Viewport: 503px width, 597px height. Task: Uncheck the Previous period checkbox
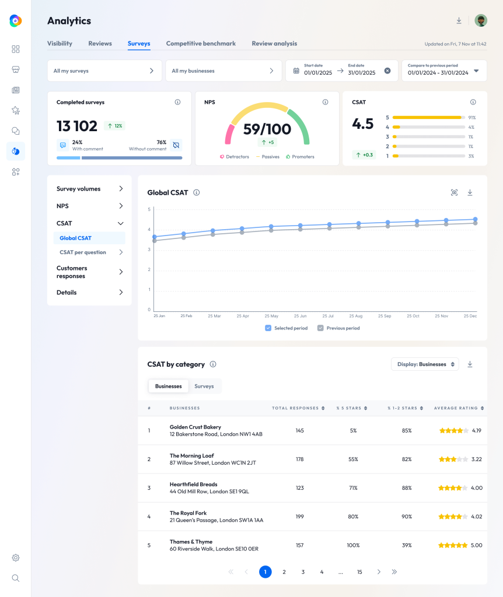pos(320,328)
